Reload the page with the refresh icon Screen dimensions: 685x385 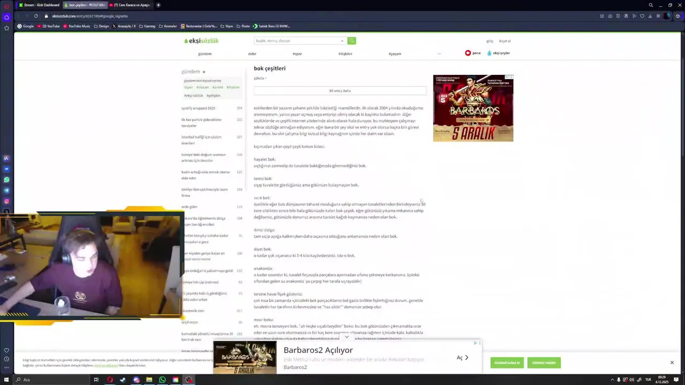click(36, 16)
